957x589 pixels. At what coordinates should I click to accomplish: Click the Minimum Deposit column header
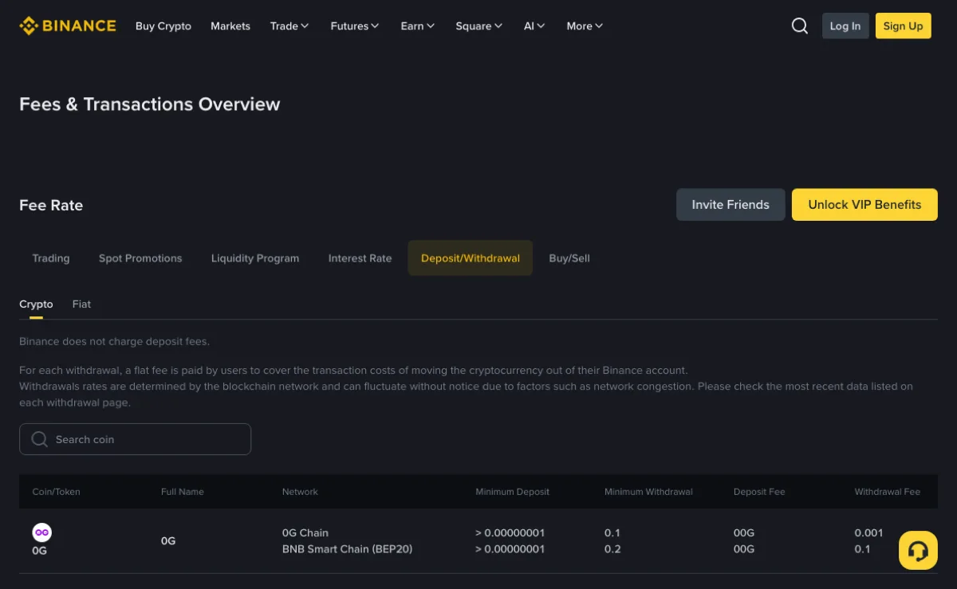tap(513, 492)
